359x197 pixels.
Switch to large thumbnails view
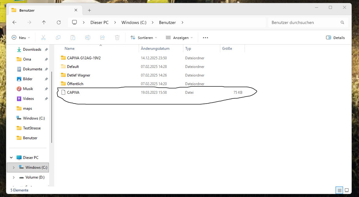coord(347,190)
